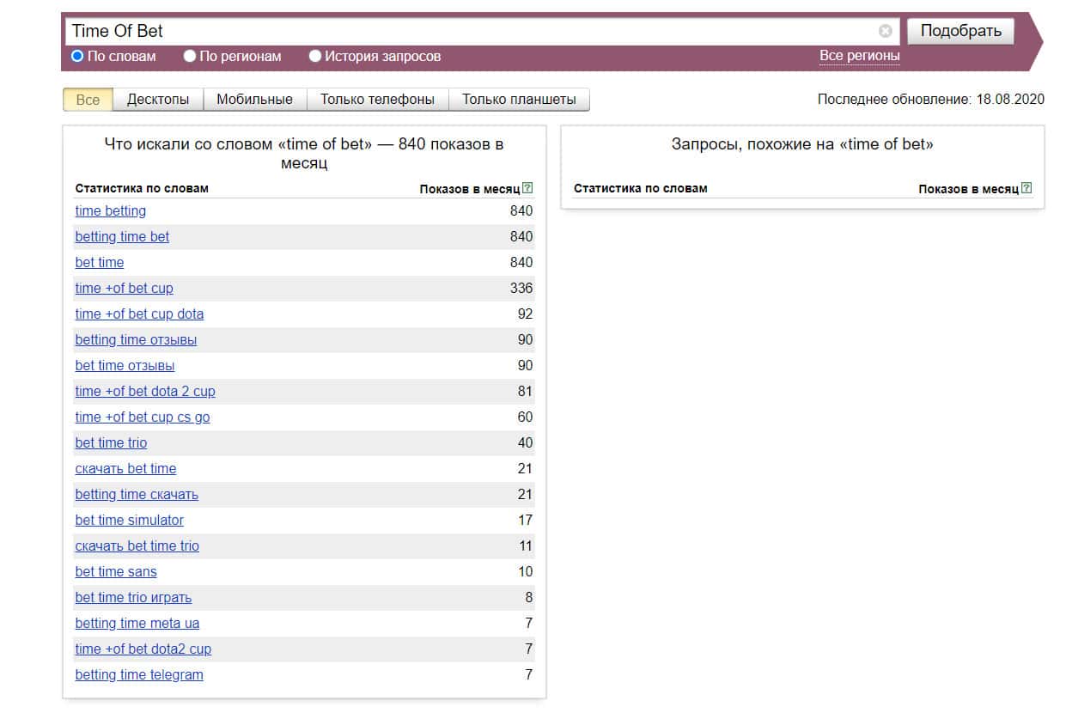This screenshot has width=1066, height=719.
Task: Switch to the 'Мобильные' tab
Action: (x=254, y=100)
